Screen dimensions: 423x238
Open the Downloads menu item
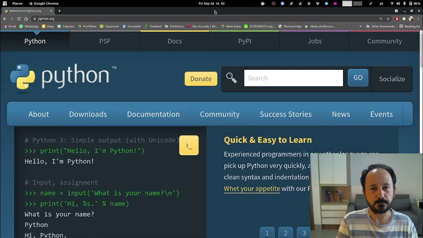(x=88, y=114)
